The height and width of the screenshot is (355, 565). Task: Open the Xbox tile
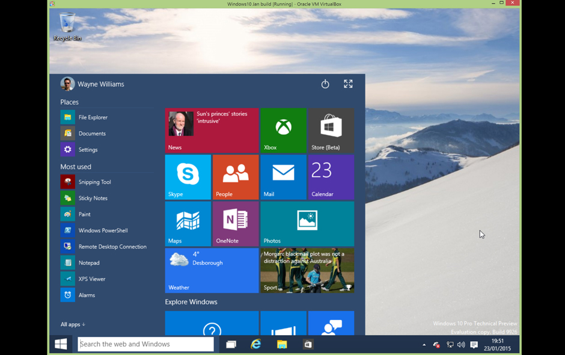pyautogui.click(x=283, y=131)
